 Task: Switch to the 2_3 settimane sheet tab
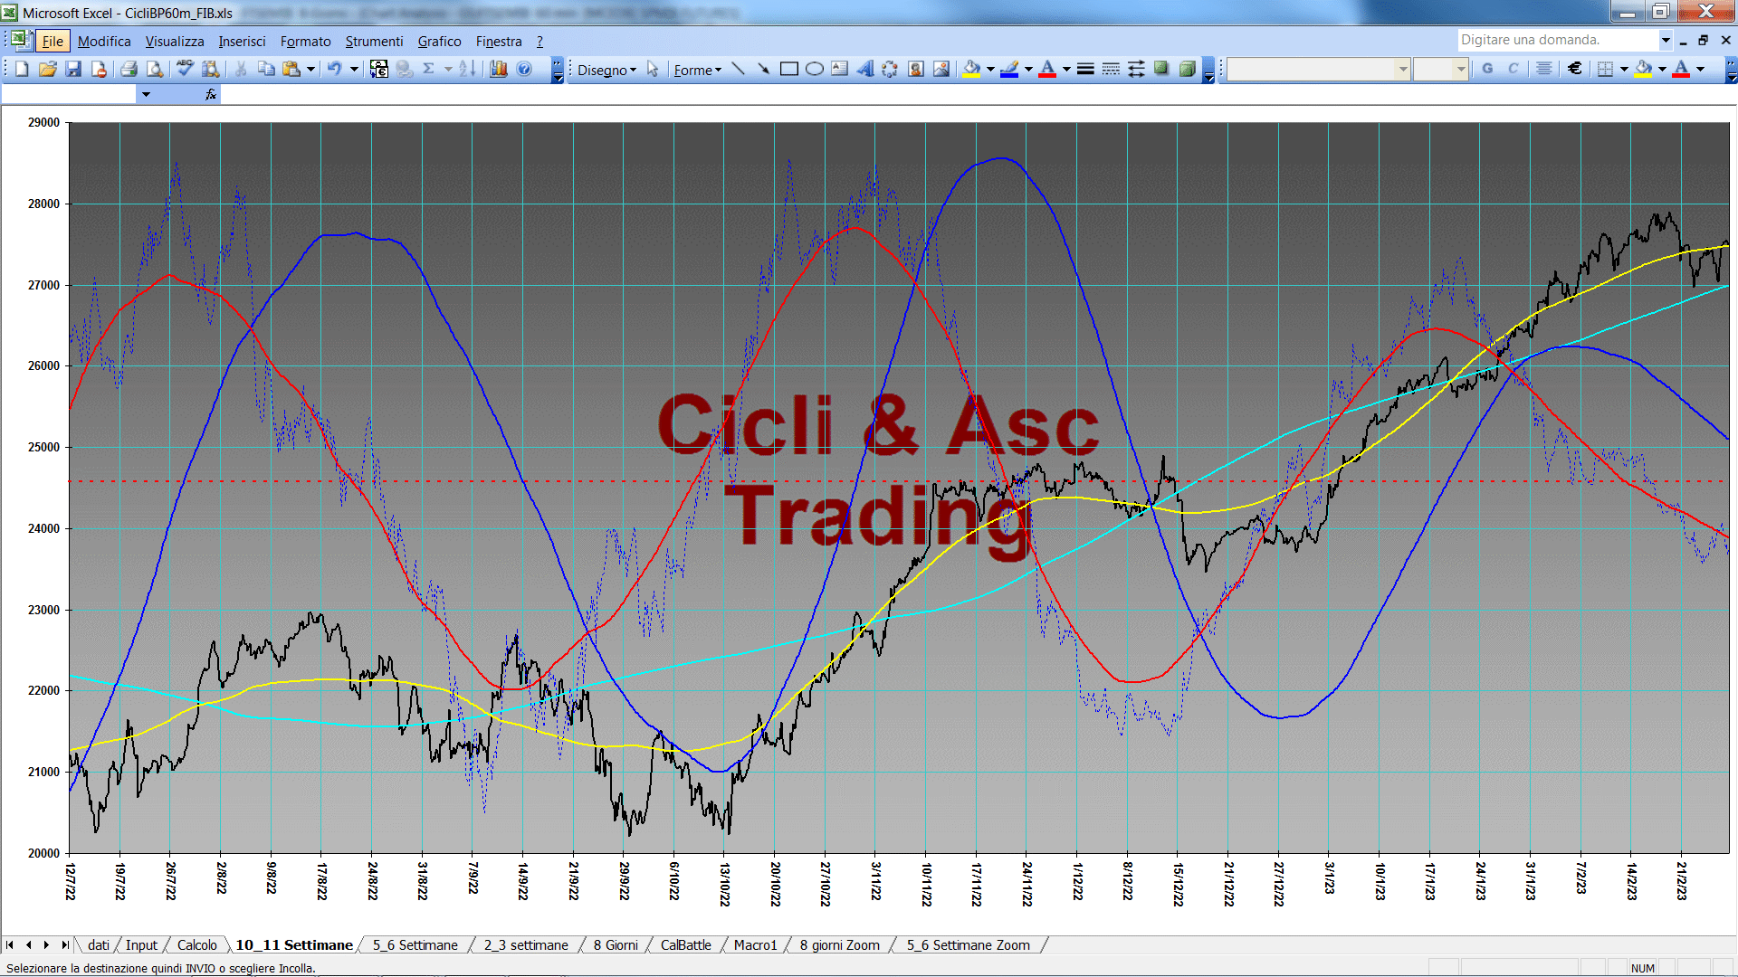tap(526, 944)
